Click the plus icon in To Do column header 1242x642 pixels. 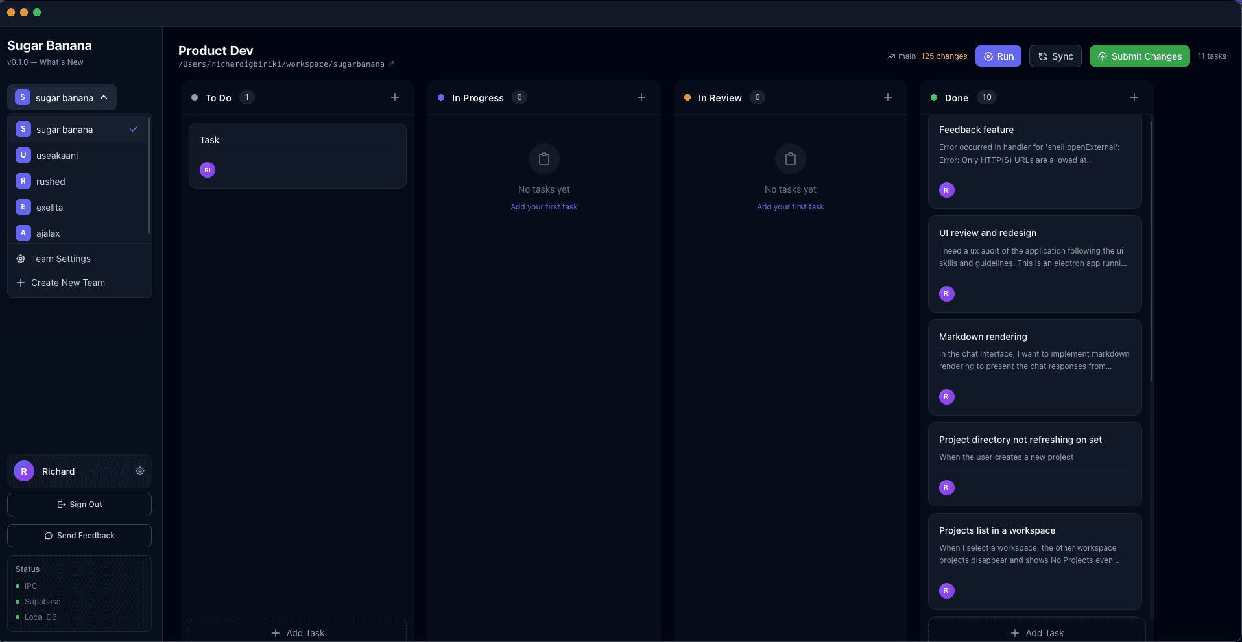point(394,97)
